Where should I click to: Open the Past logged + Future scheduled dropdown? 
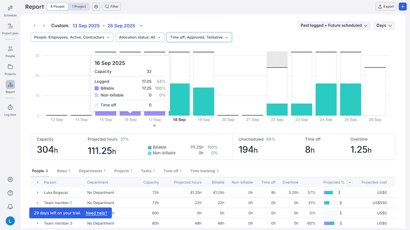333,25
